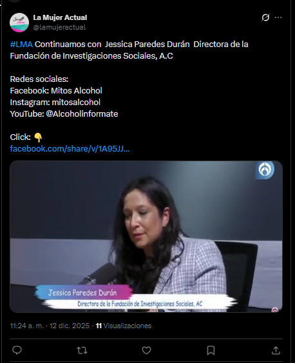
Task: Like the post with the heart icon
Action: click(146, 350)
